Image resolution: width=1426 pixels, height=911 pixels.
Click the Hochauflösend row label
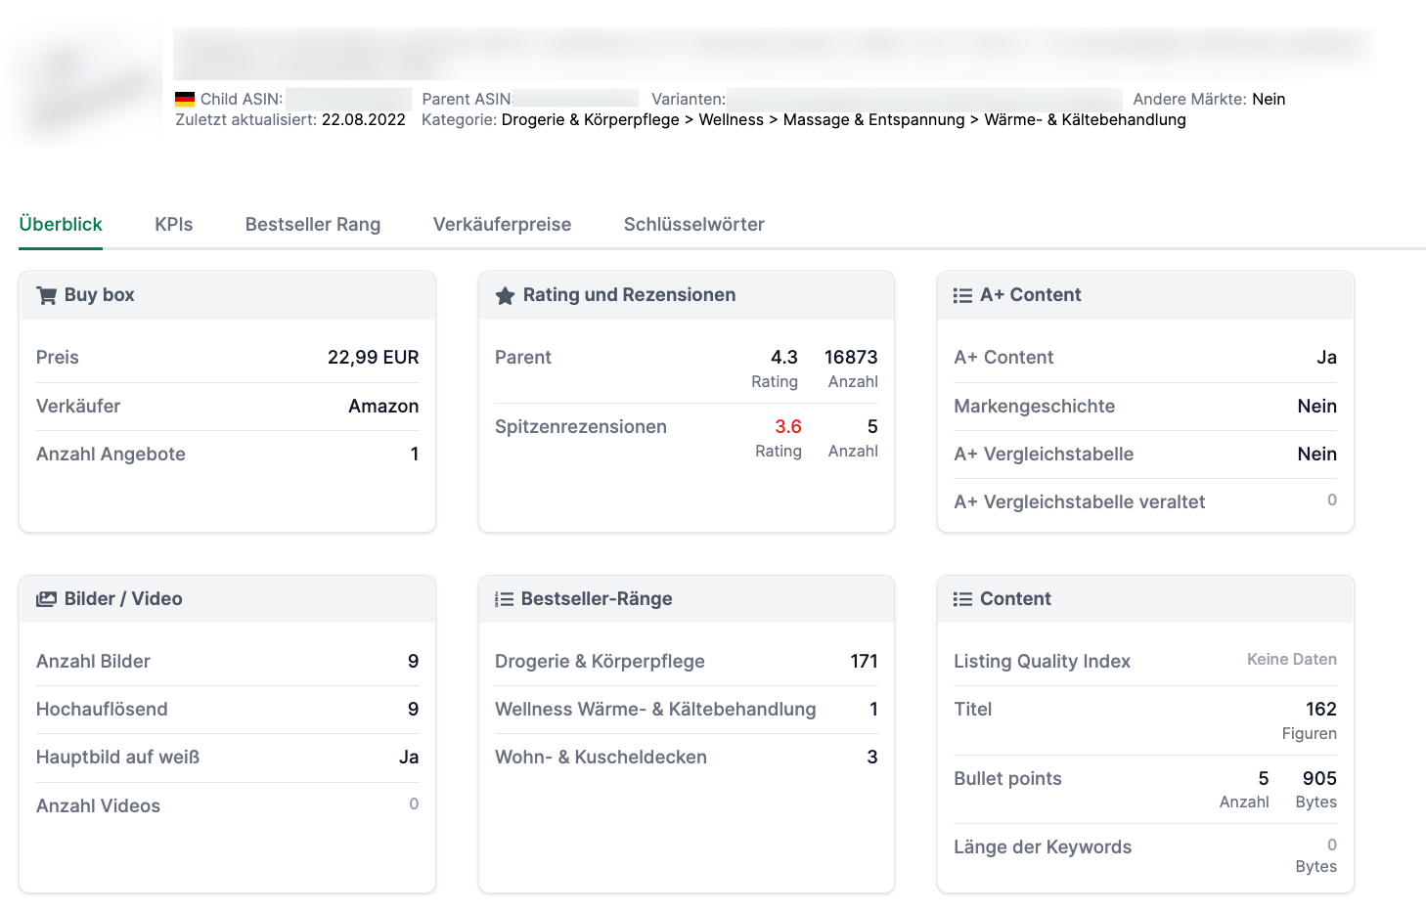[x=102, y=710]
